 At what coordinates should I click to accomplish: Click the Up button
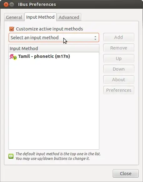tap(119, 58)
